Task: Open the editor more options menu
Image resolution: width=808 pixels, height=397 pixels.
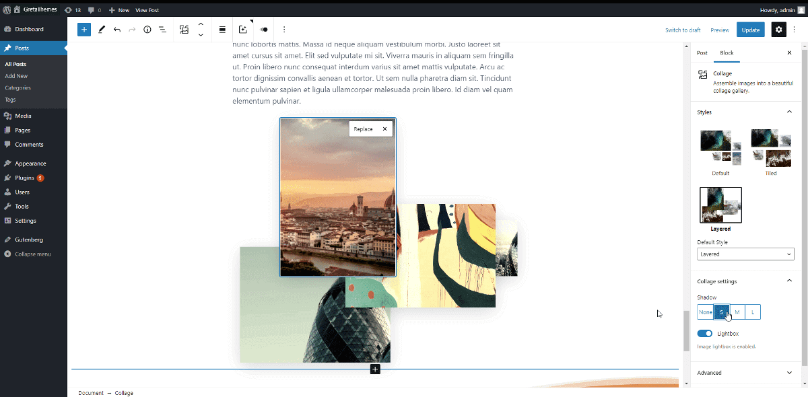Action: coord(795,30)
